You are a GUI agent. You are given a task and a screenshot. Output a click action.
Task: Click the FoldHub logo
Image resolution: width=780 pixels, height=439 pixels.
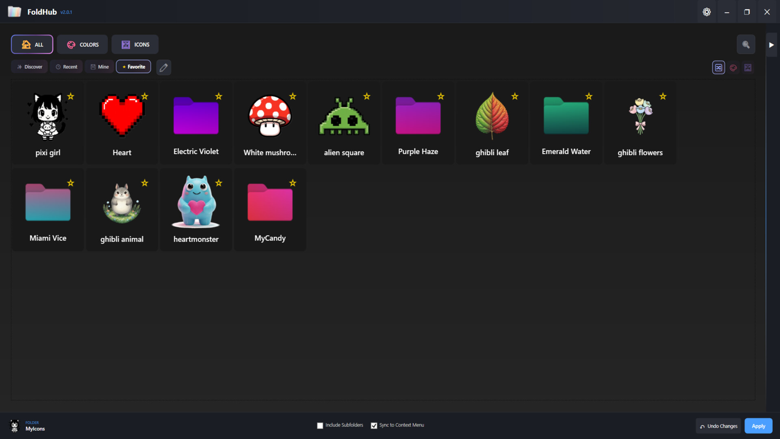[15, 12]
